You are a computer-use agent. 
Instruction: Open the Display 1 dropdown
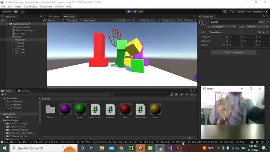(x=74, y=20)
